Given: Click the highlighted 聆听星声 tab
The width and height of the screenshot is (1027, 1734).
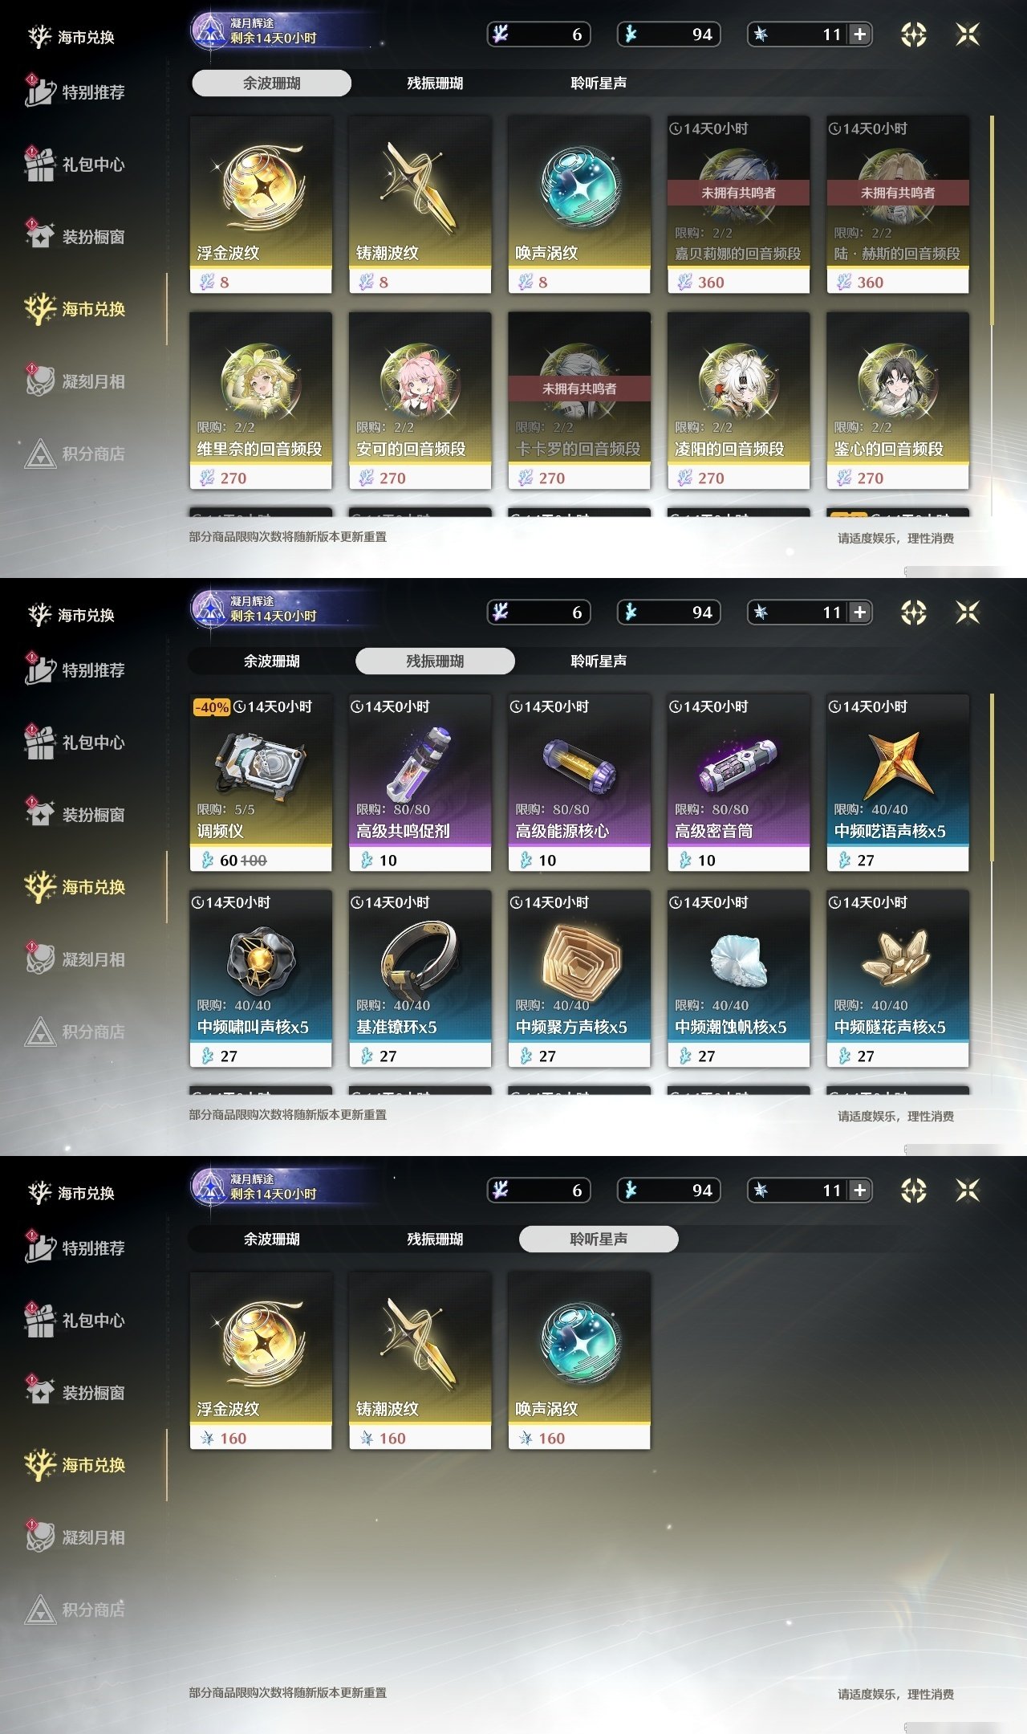Looking at the screenshot, I should [x=599, y=1239].
